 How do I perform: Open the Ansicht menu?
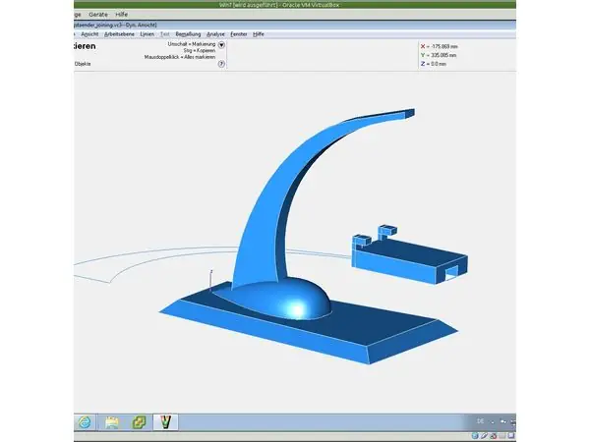(x=89, y=34)
